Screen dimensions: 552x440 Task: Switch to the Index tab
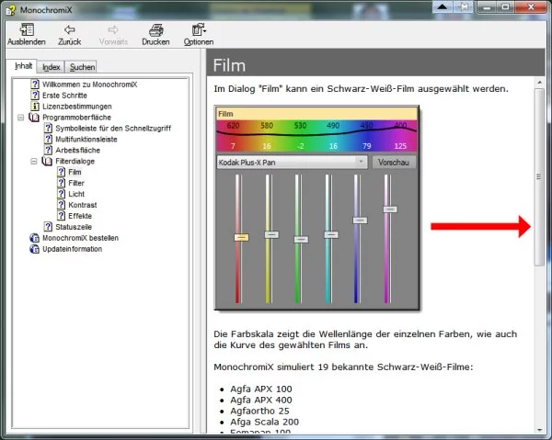tap(52, 67)
